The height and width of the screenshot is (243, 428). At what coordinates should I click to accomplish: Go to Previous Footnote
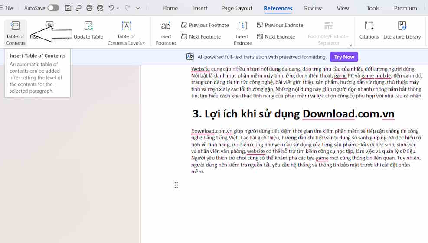tap(205, 25)
